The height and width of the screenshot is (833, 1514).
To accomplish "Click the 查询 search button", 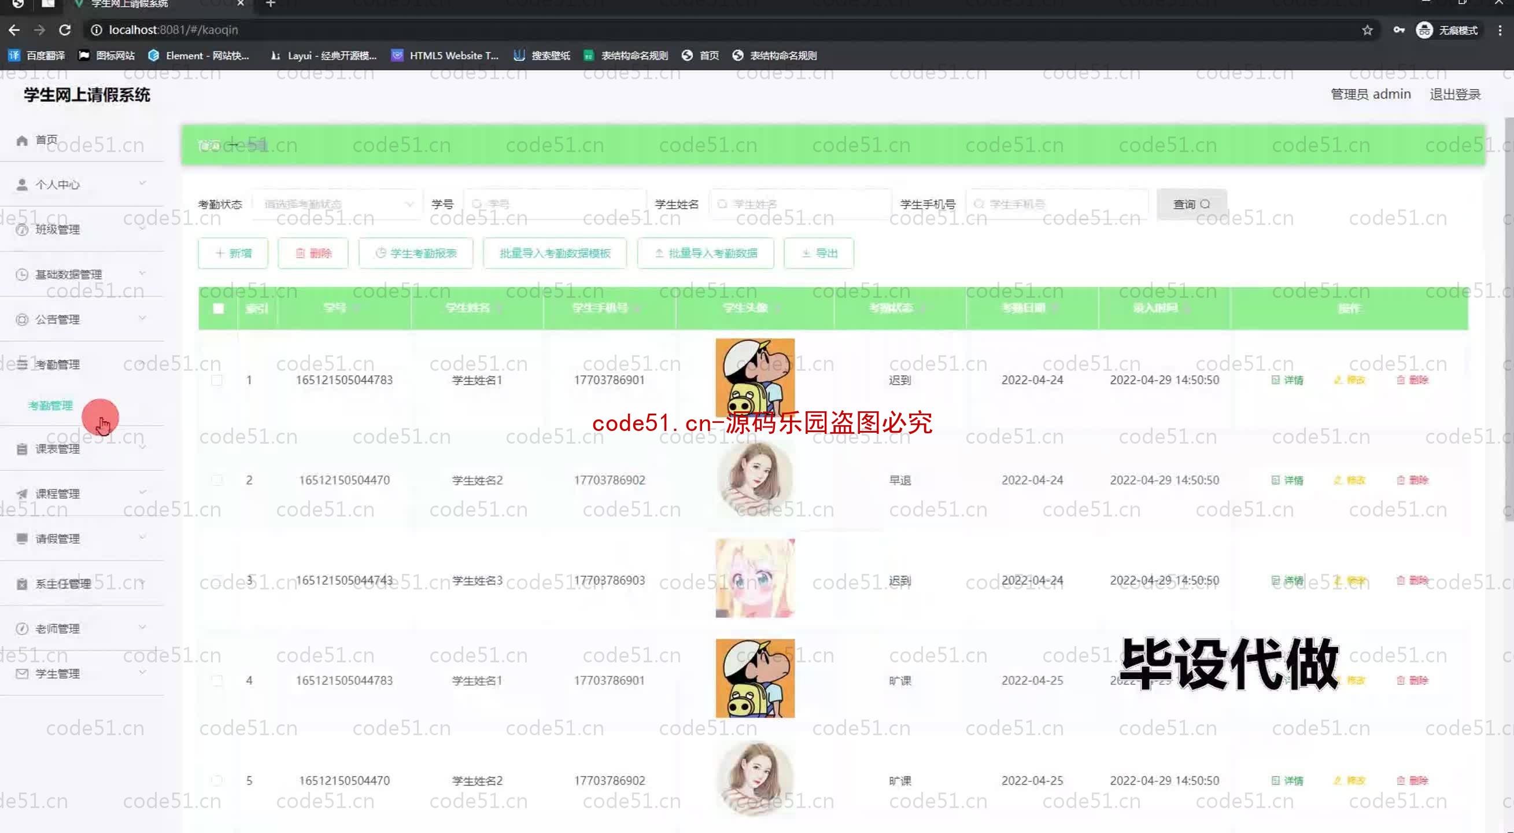I will (1191, 204).
